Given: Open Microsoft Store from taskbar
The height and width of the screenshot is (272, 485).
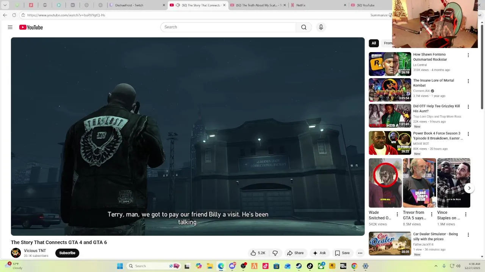Looking at the screenshot, I should click(277, 266).
